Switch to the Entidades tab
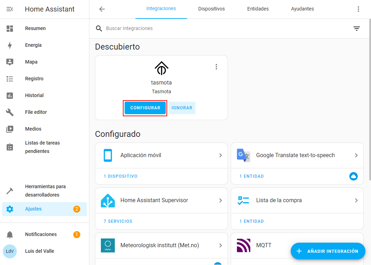The width and height of the screenshot is (371, 265). click(258, 9)
